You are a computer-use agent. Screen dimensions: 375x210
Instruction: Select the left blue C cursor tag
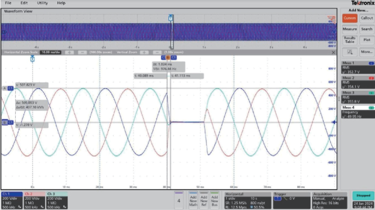[163, 57]
